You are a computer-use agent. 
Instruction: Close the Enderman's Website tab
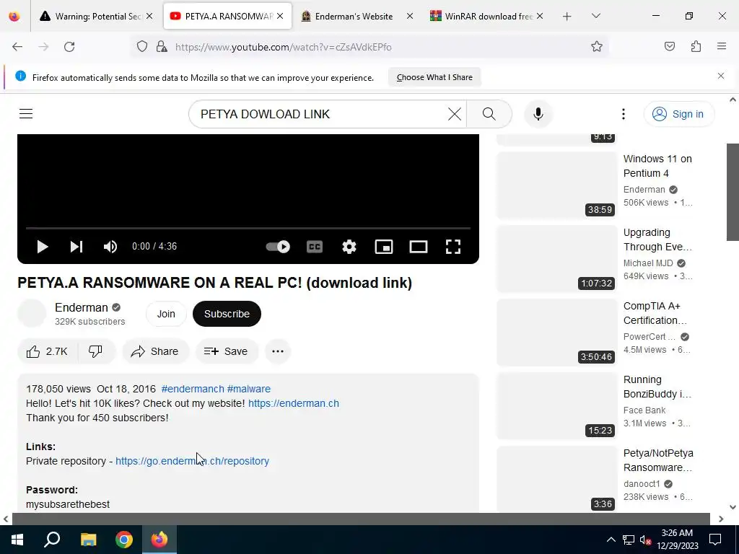pos(410,16)
